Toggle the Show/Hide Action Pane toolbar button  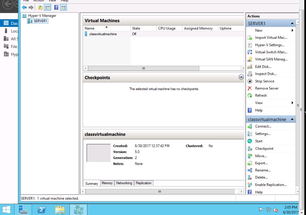(63, 7)
